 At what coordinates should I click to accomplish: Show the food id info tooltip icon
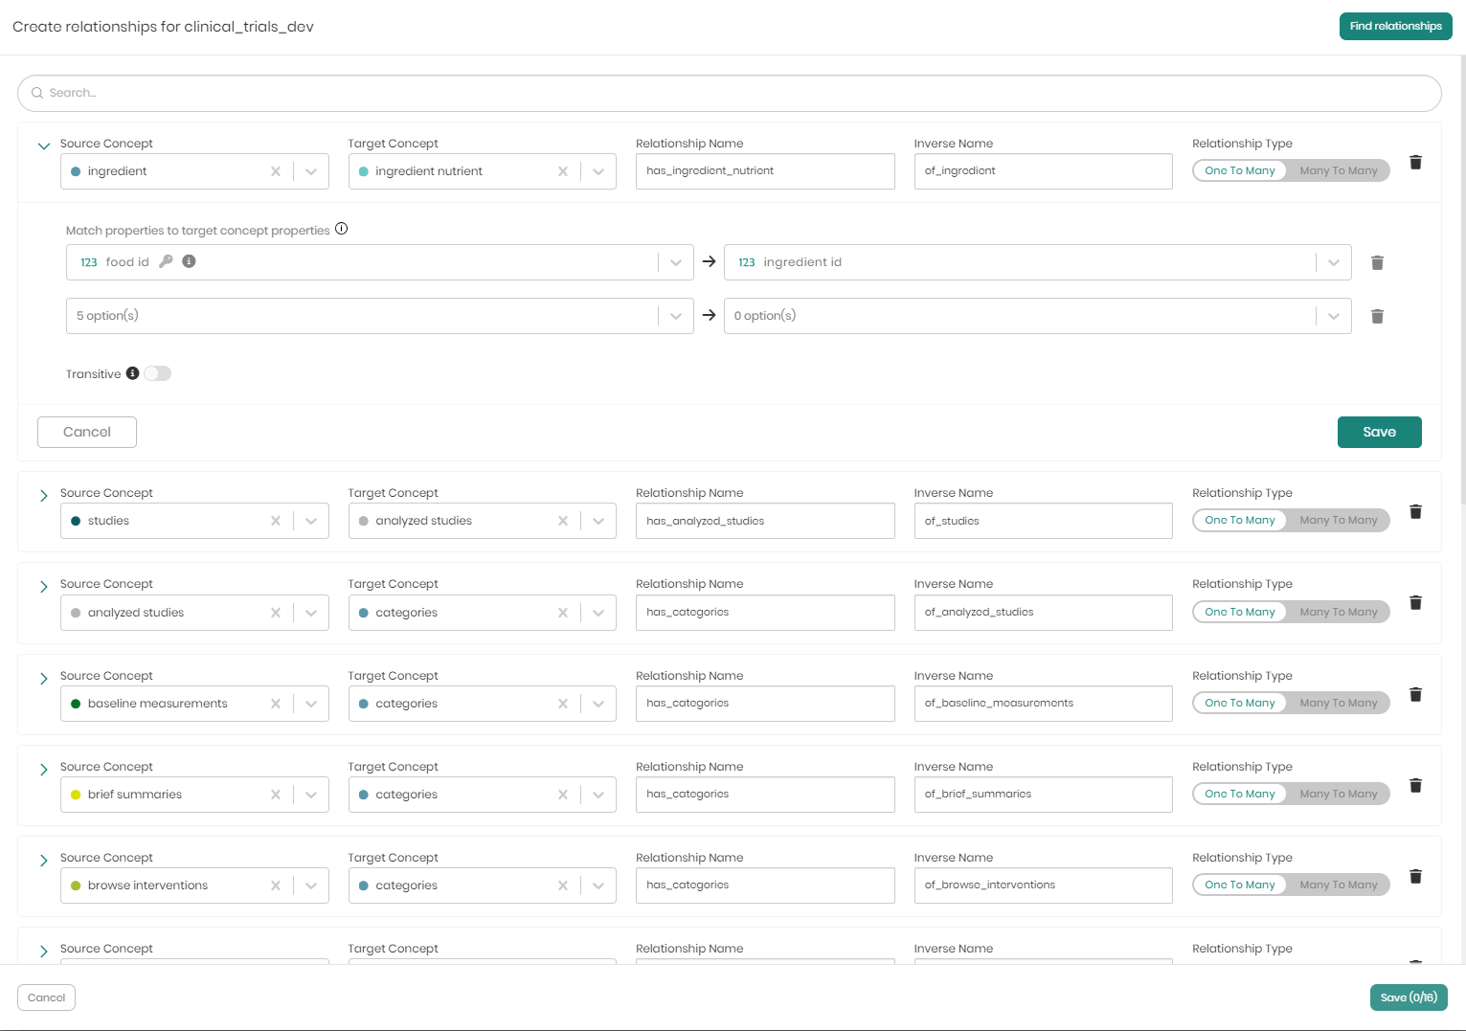(190, 261)
